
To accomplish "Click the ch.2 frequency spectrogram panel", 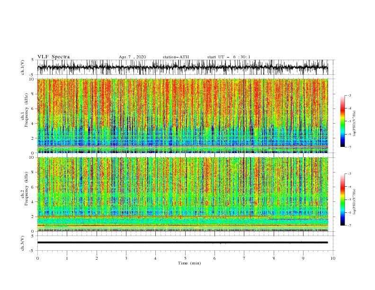I will pyautogui.click(x=182, y=194).
